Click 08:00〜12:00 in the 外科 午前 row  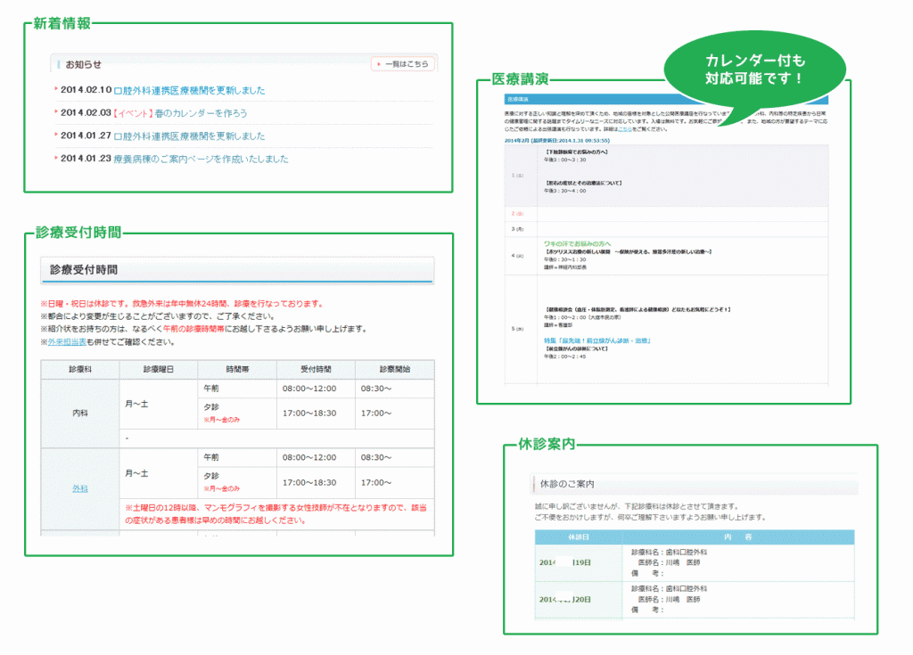point(309,458)
